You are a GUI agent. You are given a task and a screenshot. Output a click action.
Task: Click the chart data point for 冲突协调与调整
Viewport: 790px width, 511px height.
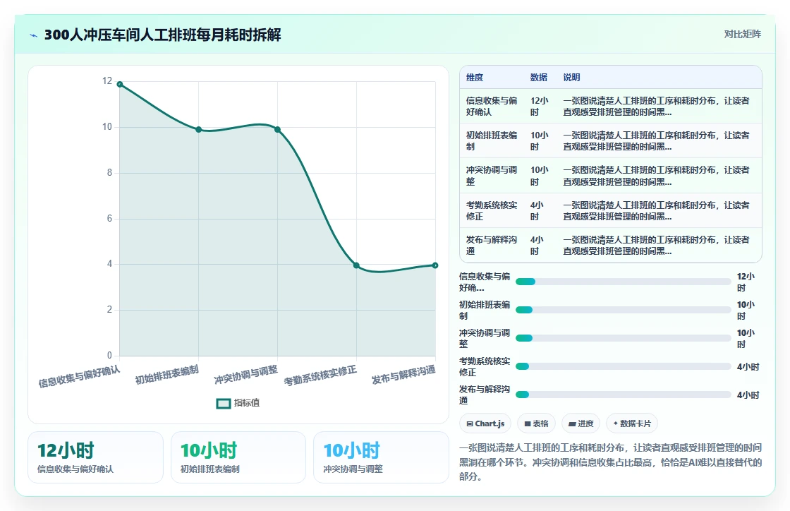click(278, 129)
